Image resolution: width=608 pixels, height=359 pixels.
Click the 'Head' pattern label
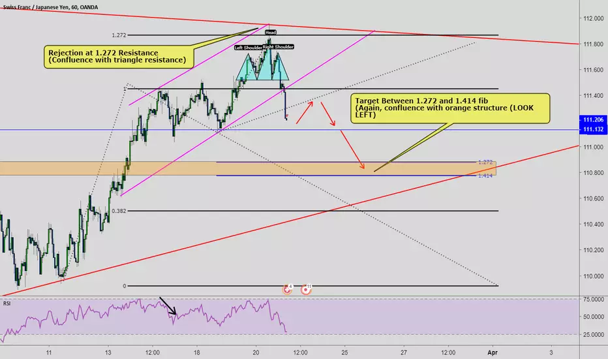[x=271, y=32]
